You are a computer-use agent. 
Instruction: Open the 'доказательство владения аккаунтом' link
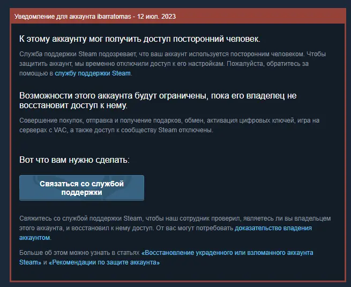coord(273,228)
